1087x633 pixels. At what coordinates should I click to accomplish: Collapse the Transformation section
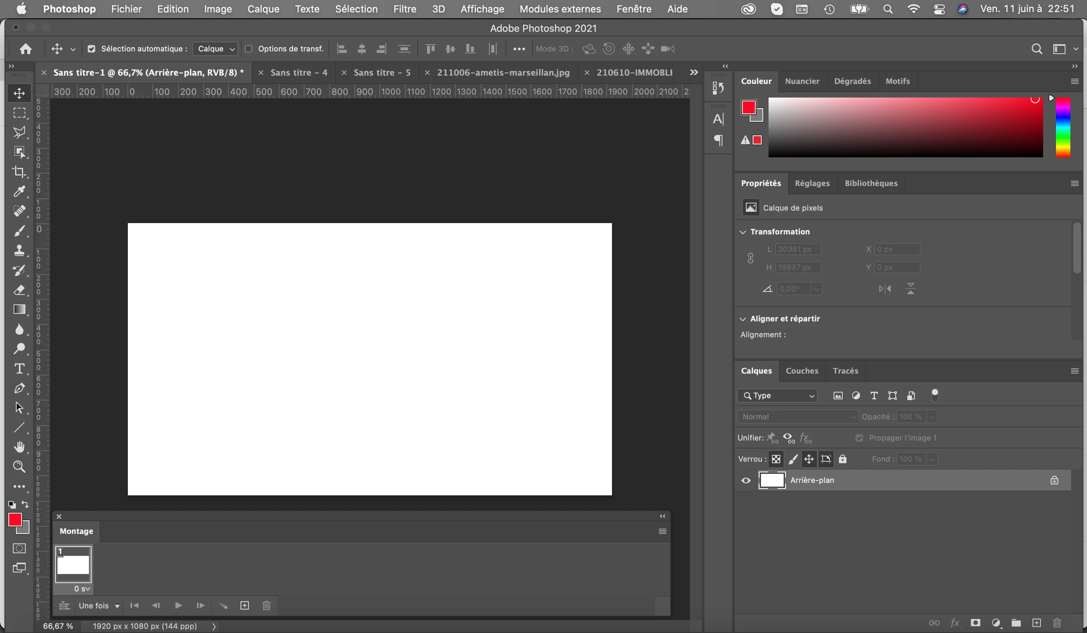click(743, 232)
